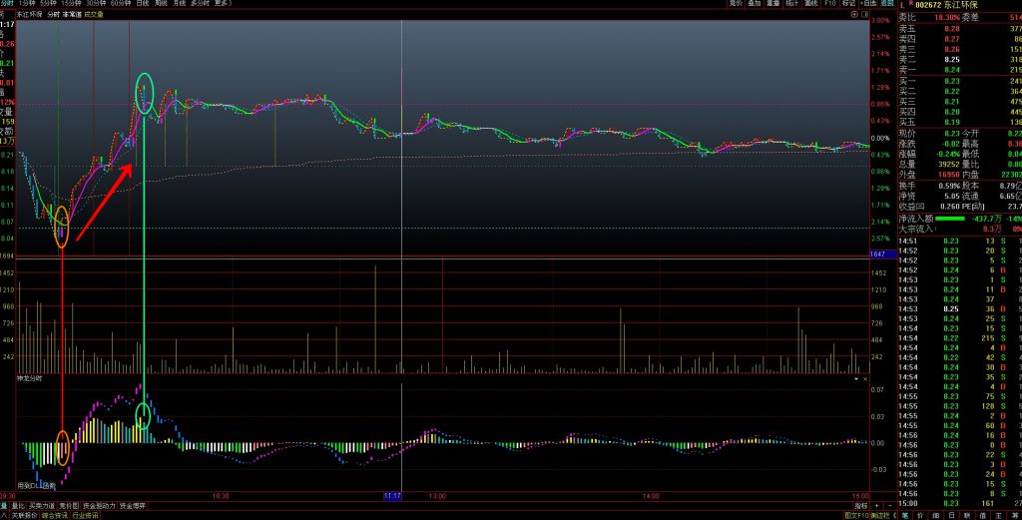
Task: Select the 成交量 indicator label
Action: coord(94,15)
